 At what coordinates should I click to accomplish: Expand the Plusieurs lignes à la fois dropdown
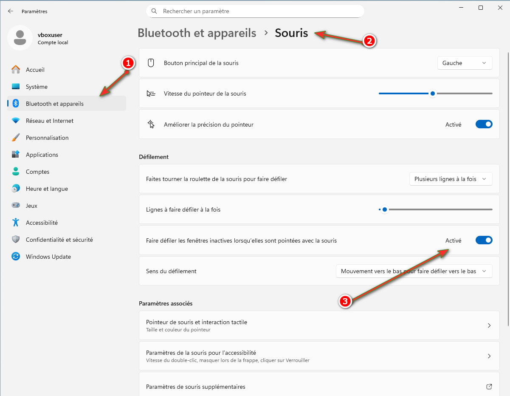tap(451, 179)
